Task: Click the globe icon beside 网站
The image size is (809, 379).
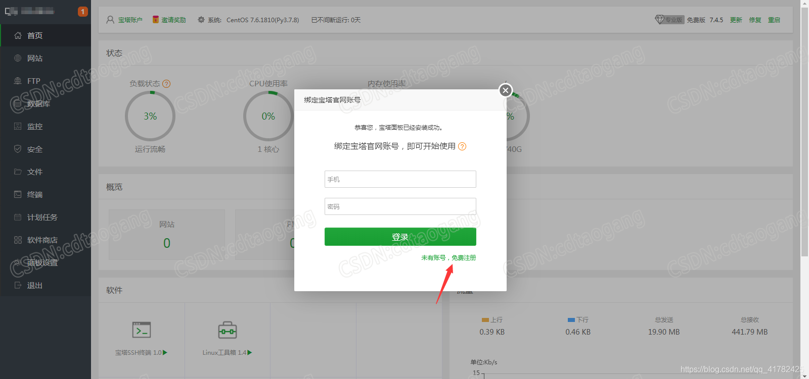Action: [x=18, y=58]
